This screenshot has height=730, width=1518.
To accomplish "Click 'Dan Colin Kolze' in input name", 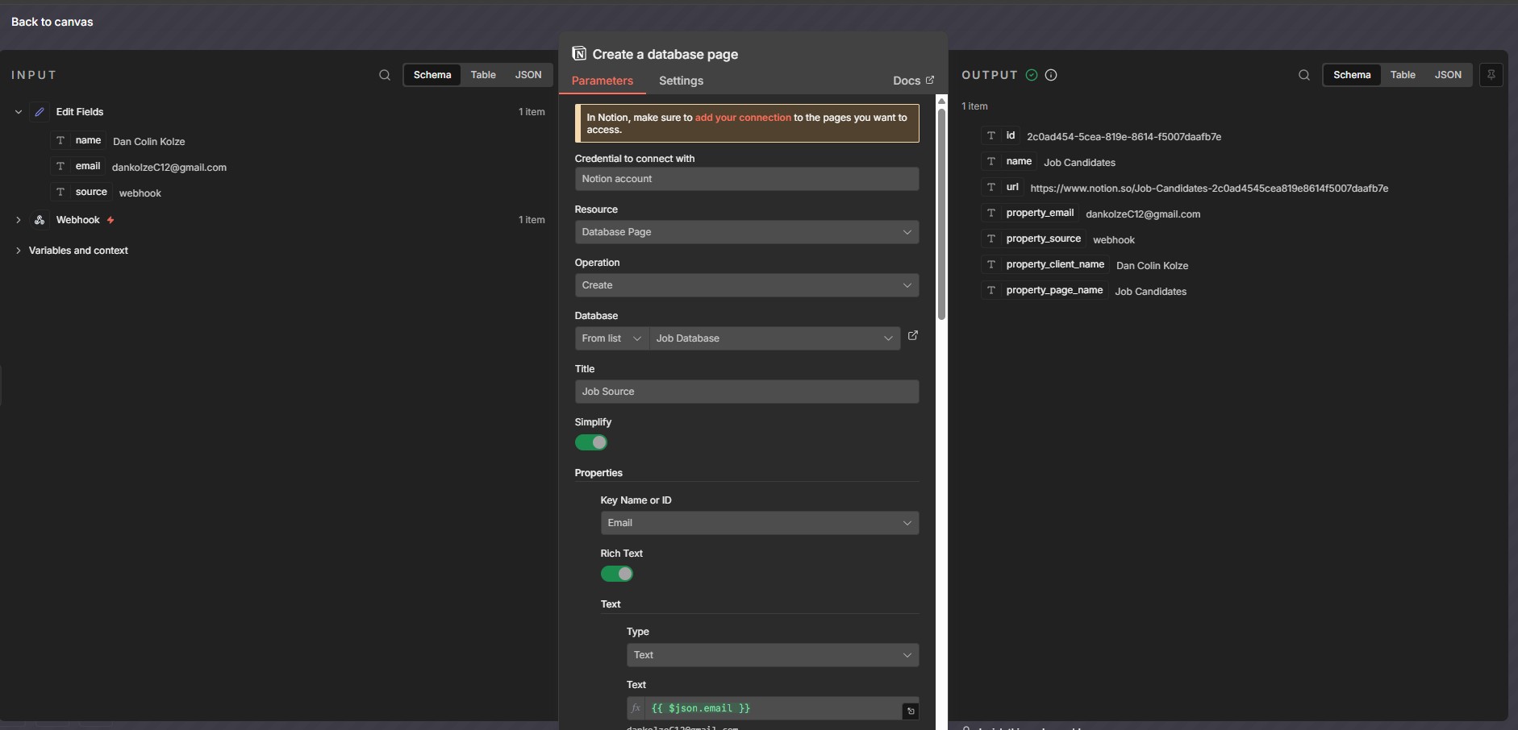I will (x=149, y=142).
